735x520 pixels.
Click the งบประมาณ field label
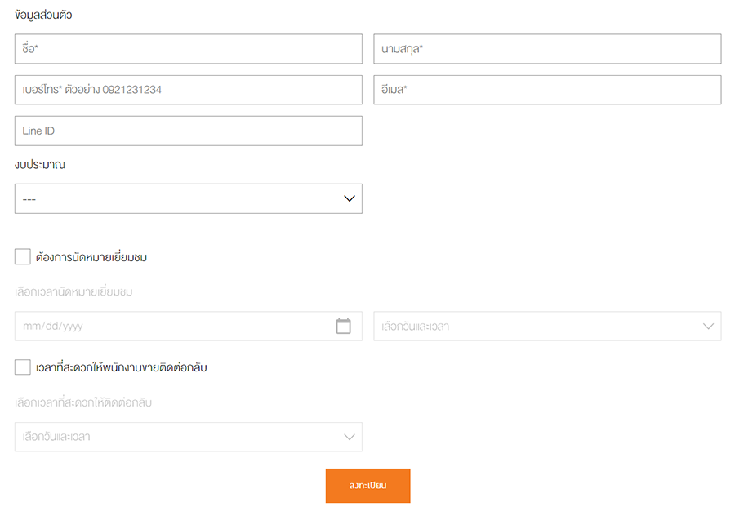point(40,164)
